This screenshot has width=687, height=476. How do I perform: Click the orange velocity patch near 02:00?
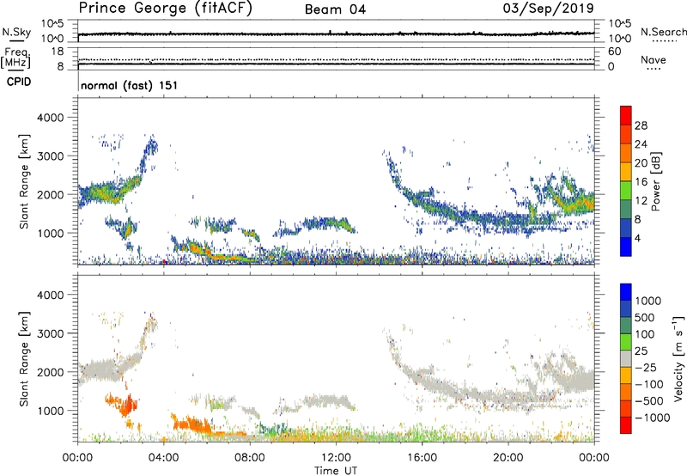(x=123, y=404)
